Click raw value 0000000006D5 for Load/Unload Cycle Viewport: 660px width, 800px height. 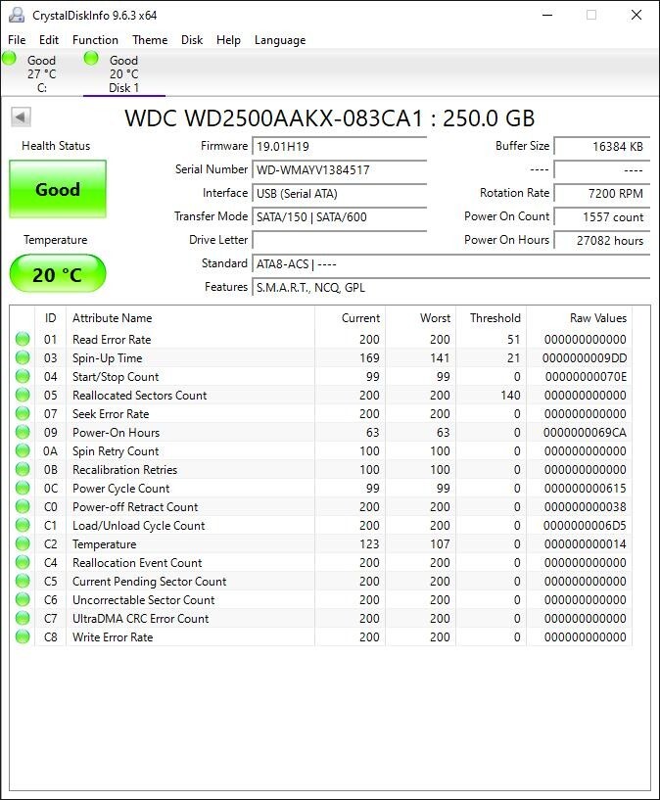585,526
